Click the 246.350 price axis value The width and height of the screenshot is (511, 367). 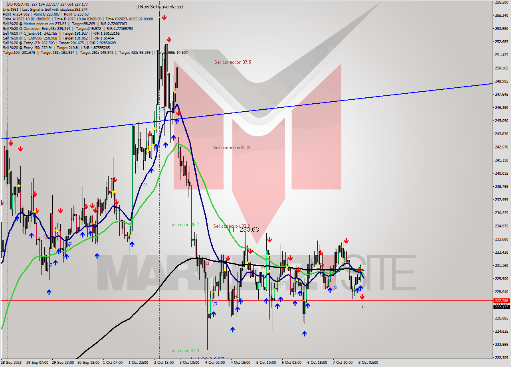[501, 107]
